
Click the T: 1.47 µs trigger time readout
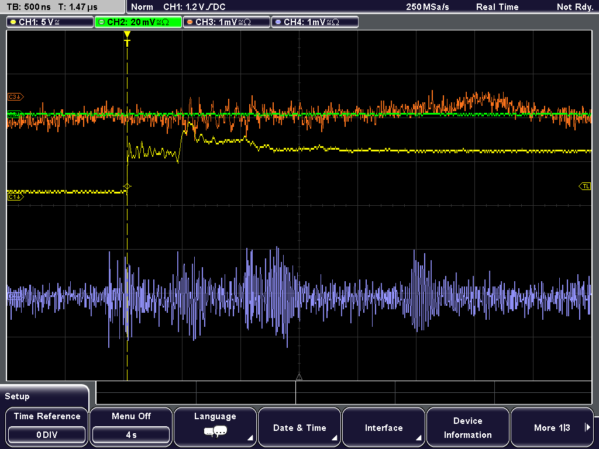[x=78, y=7]
